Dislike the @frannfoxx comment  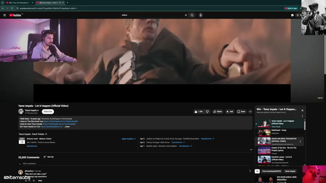[34, 181]
